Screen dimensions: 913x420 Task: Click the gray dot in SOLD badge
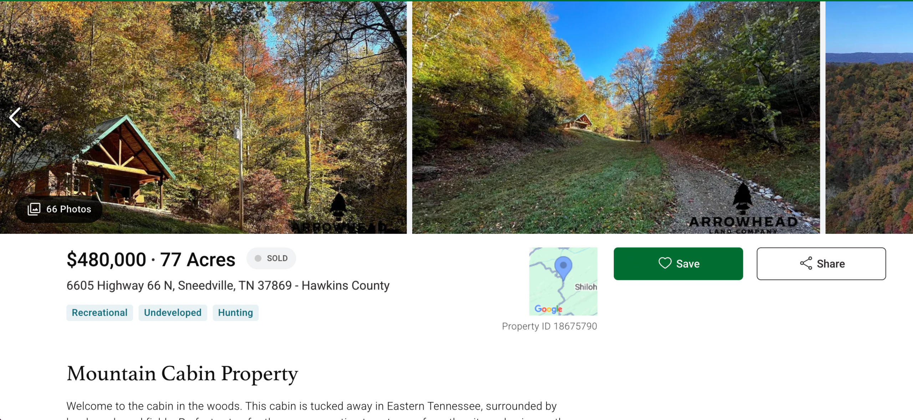click(258, 258)
